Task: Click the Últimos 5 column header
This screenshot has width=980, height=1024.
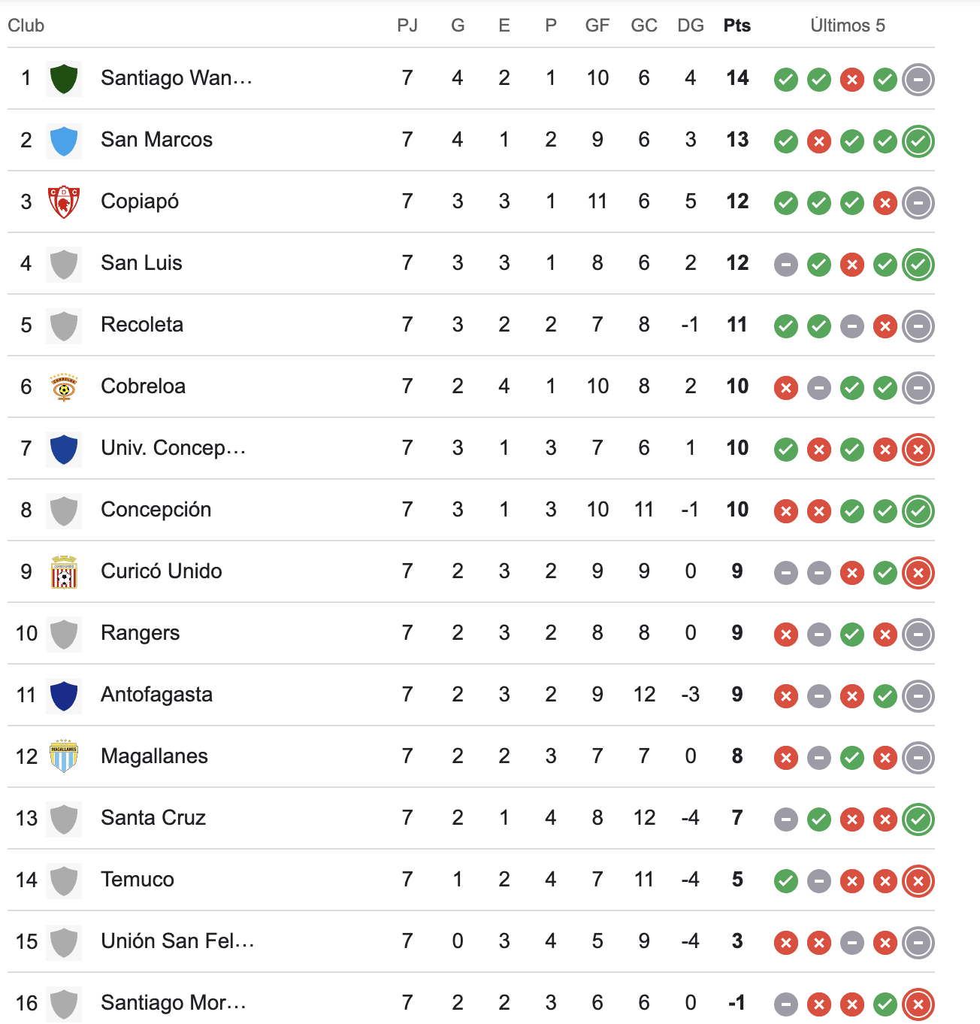Action: click(x=847, y=26)
